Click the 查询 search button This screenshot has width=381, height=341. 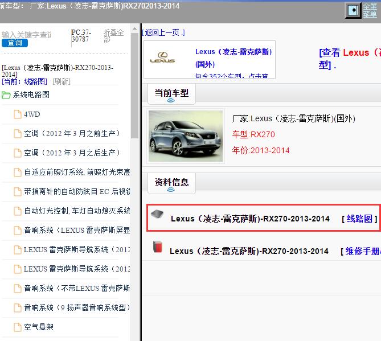(x=15, y=43)
